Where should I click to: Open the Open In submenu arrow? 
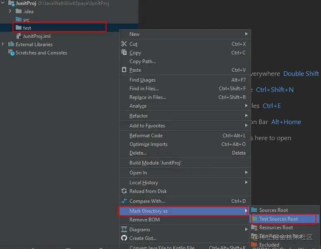[246, 172]
